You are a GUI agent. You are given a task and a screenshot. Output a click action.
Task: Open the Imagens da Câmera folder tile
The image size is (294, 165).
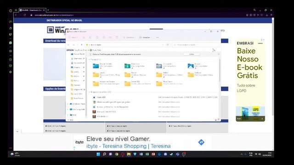coord(106,83)
